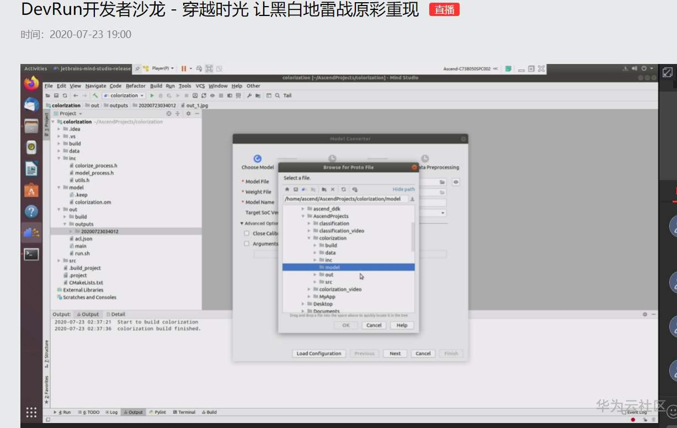The width and height of the screenshot is (677, 428).
Task: Expand the Desktop folder in file browser
Action: click(x=303, y=304)
